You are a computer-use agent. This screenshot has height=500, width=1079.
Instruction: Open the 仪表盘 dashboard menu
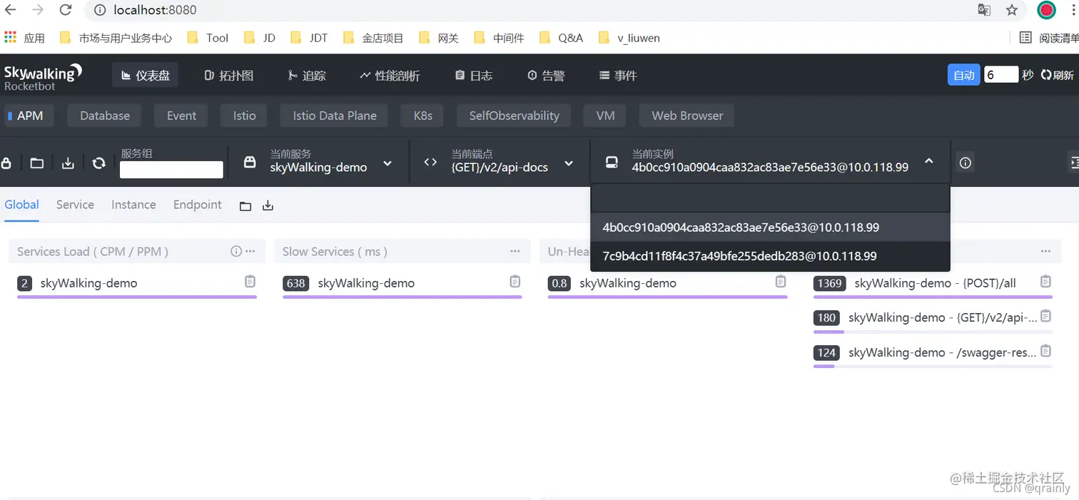pyautogui.click(x=145, y=75)
